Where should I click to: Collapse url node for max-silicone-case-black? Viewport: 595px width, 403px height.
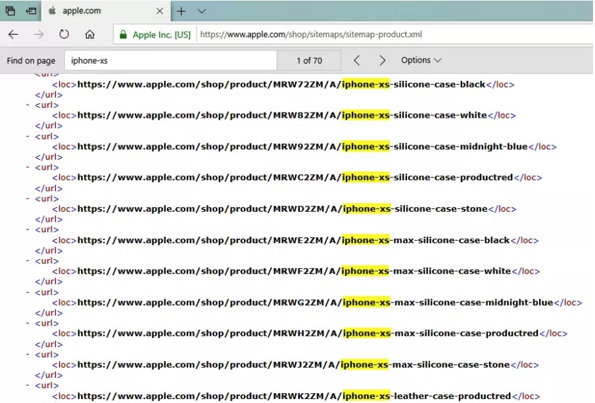point(28,229)
